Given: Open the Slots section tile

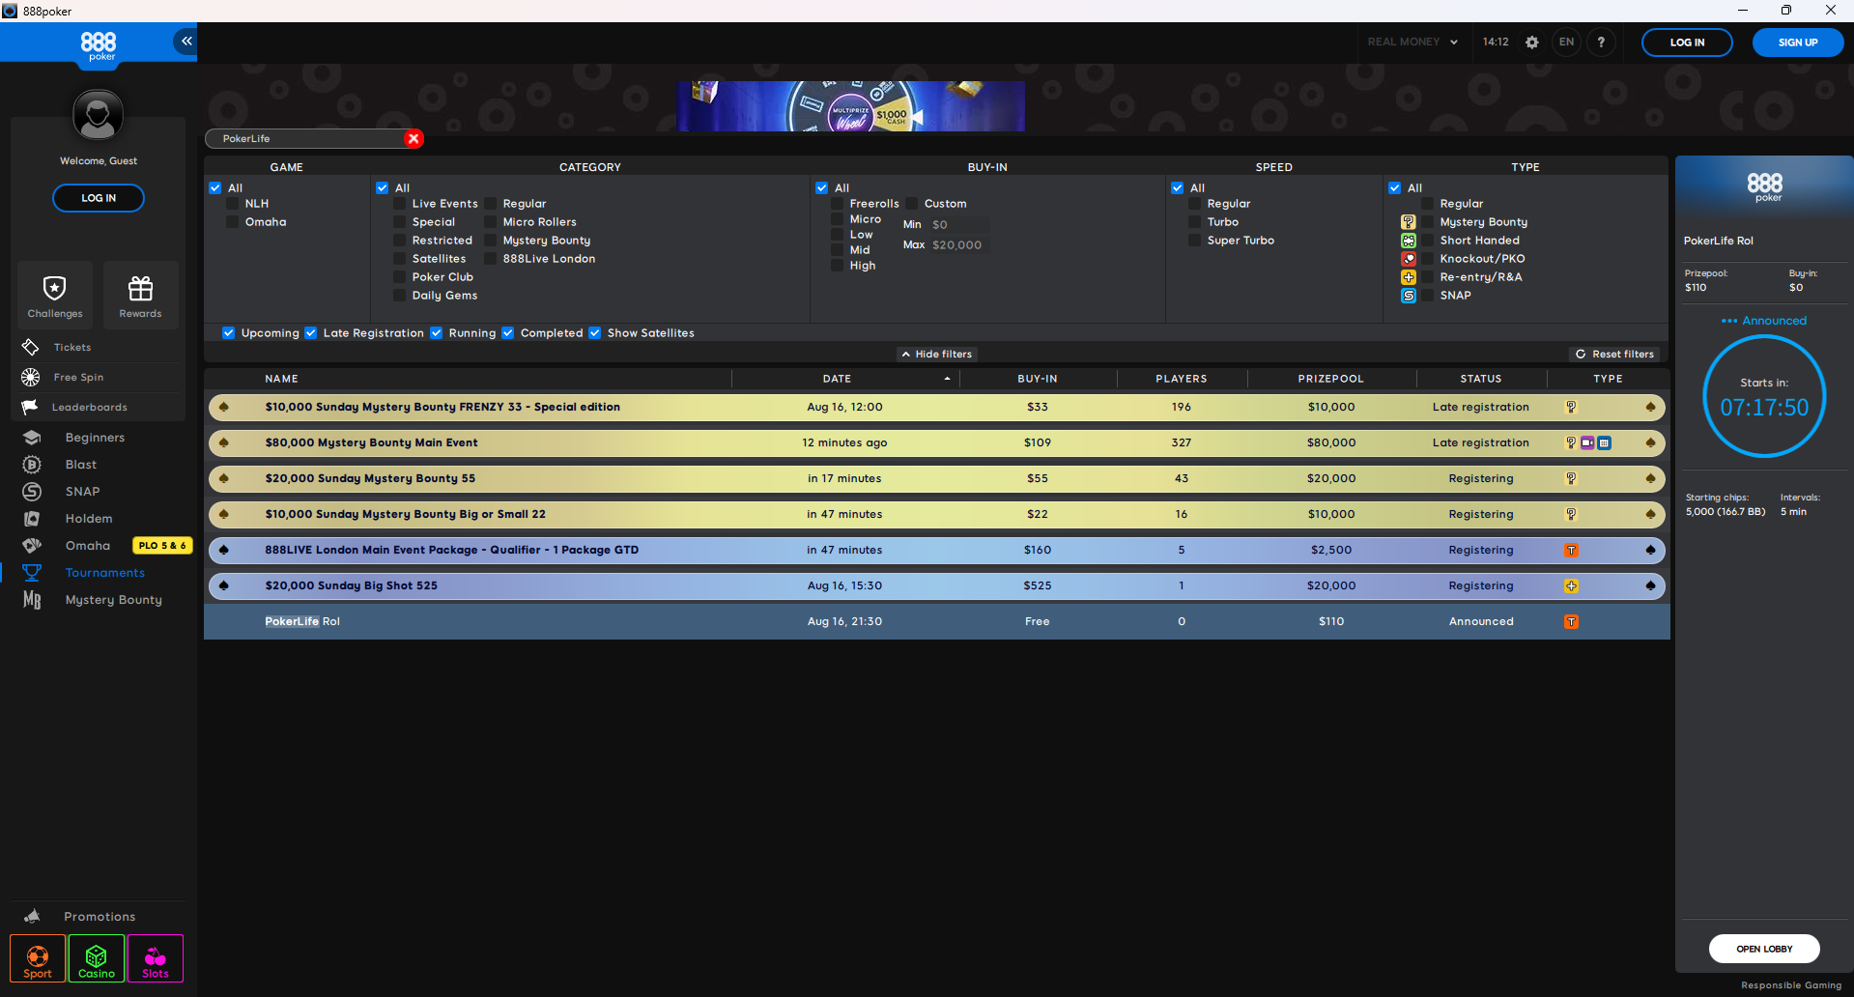Looking at the screenshot, I should (156, 958).
